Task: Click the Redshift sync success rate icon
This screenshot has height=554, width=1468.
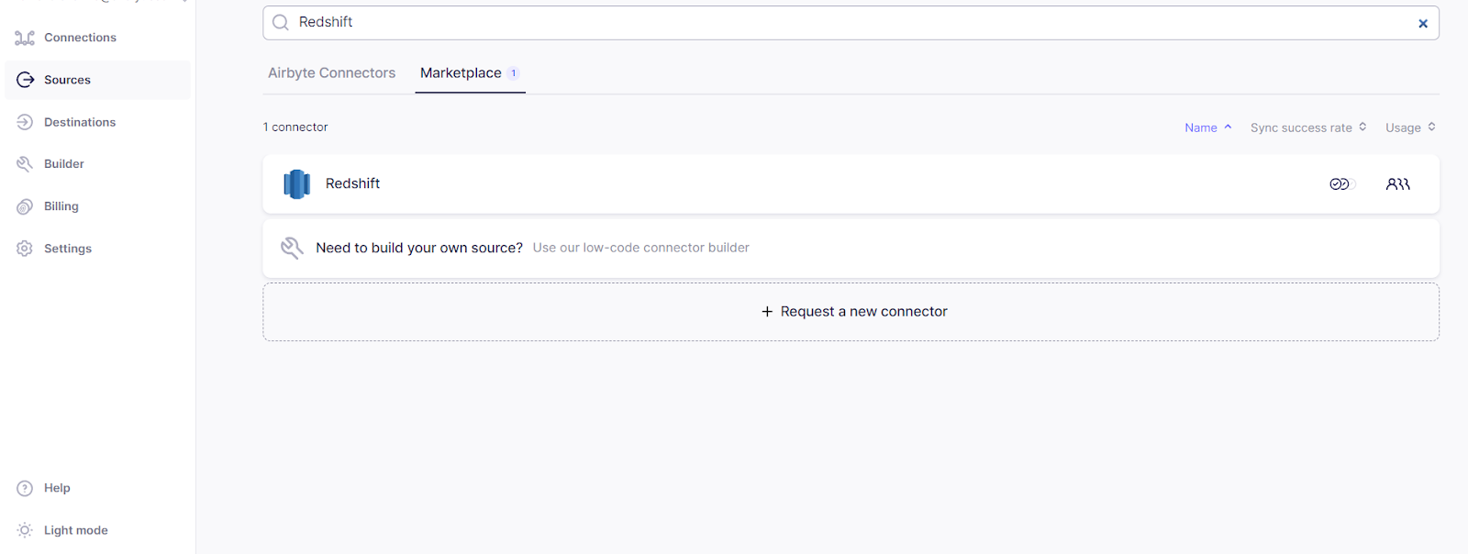Action: click(x=1341, y=184)
